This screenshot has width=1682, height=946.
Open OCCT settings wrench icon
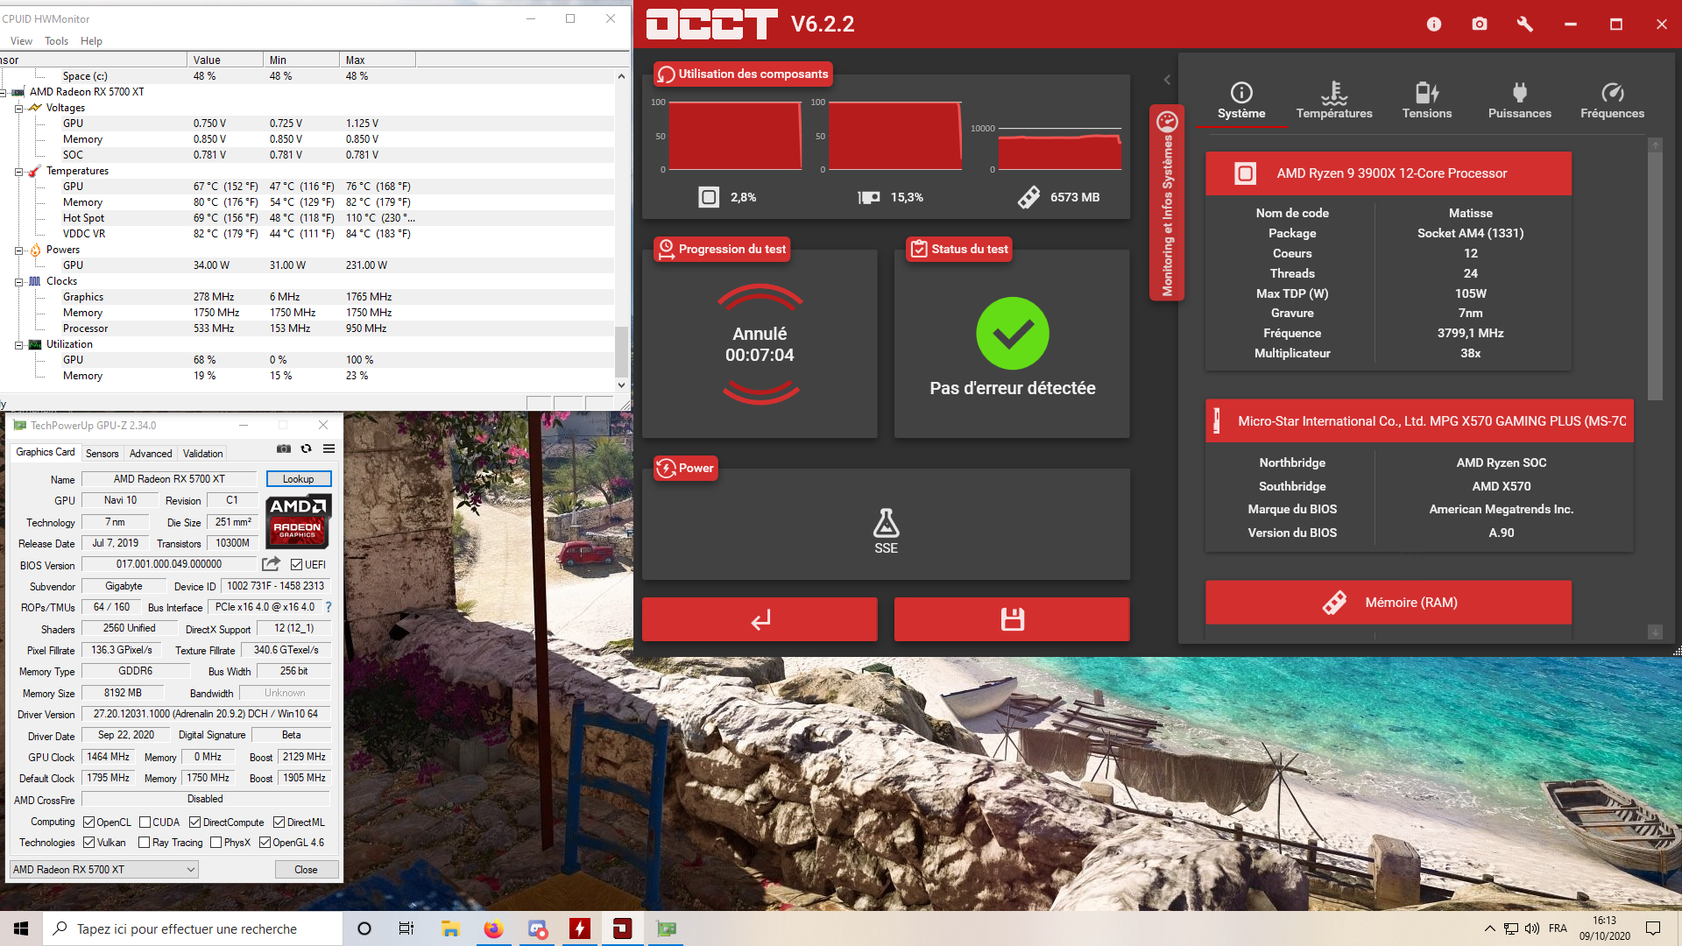point(1525,25)
